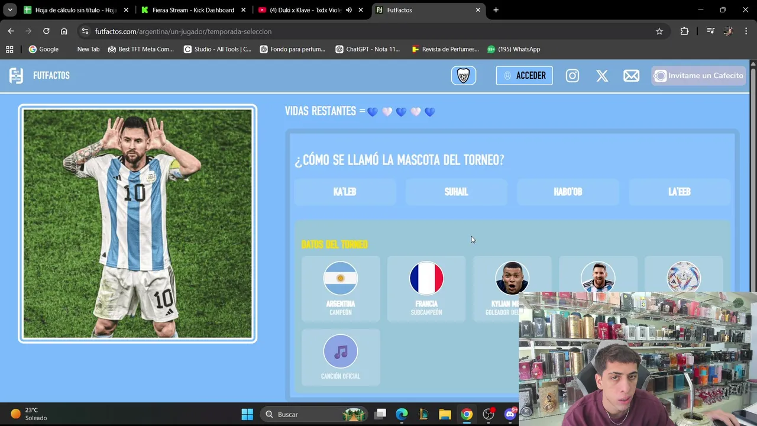Bookmark this page with the star icon
This screenshot has height=426, width=757.
click(659, 31)
